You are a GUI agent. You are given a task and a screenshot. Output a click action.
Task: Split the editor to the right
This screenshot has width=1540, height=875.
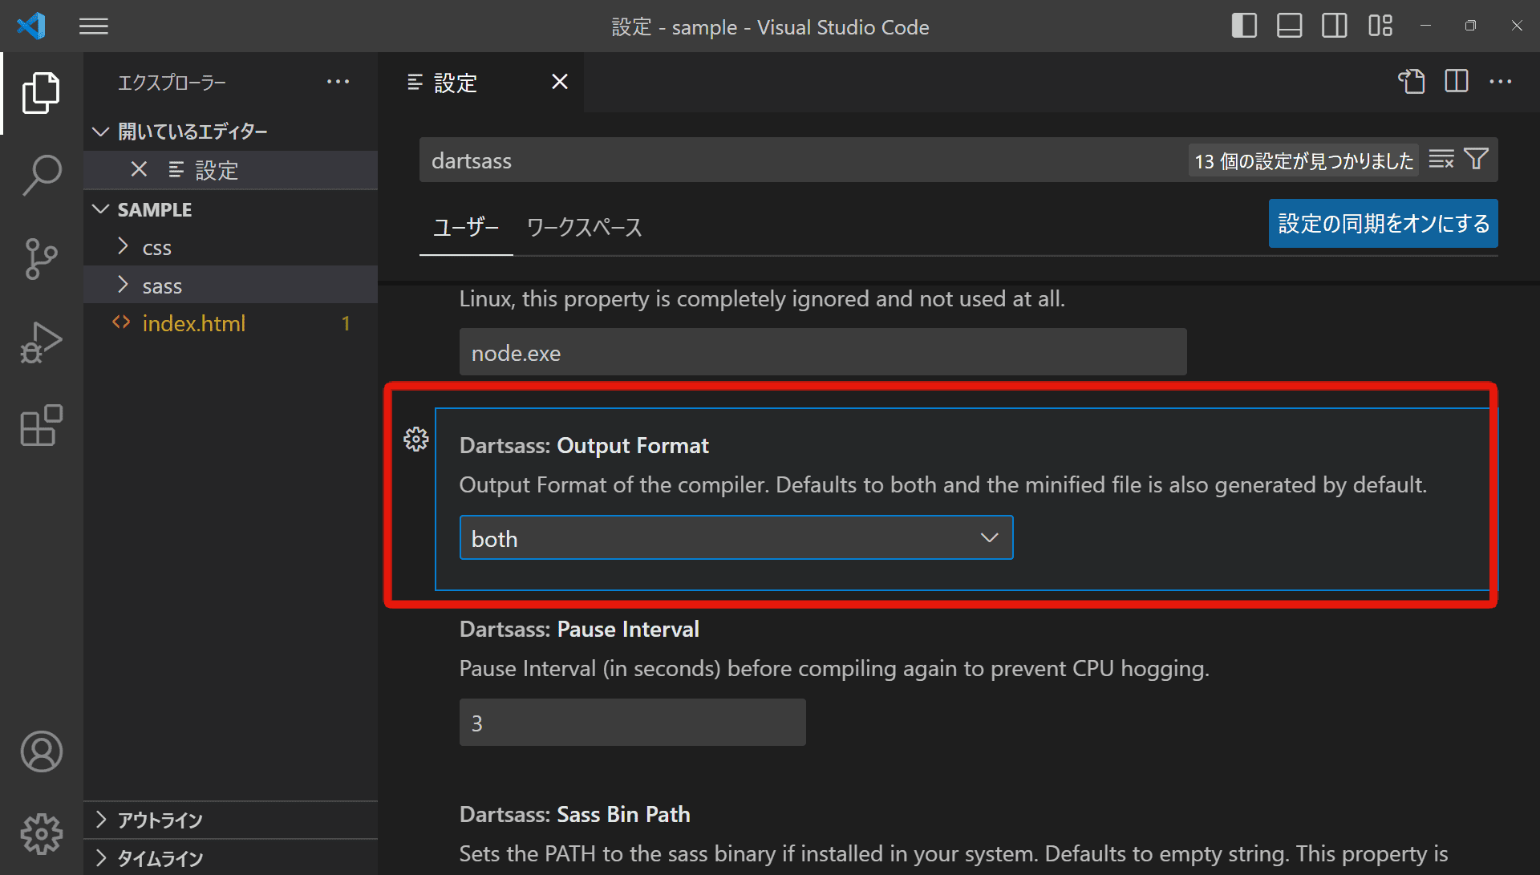click(1457, 82)
